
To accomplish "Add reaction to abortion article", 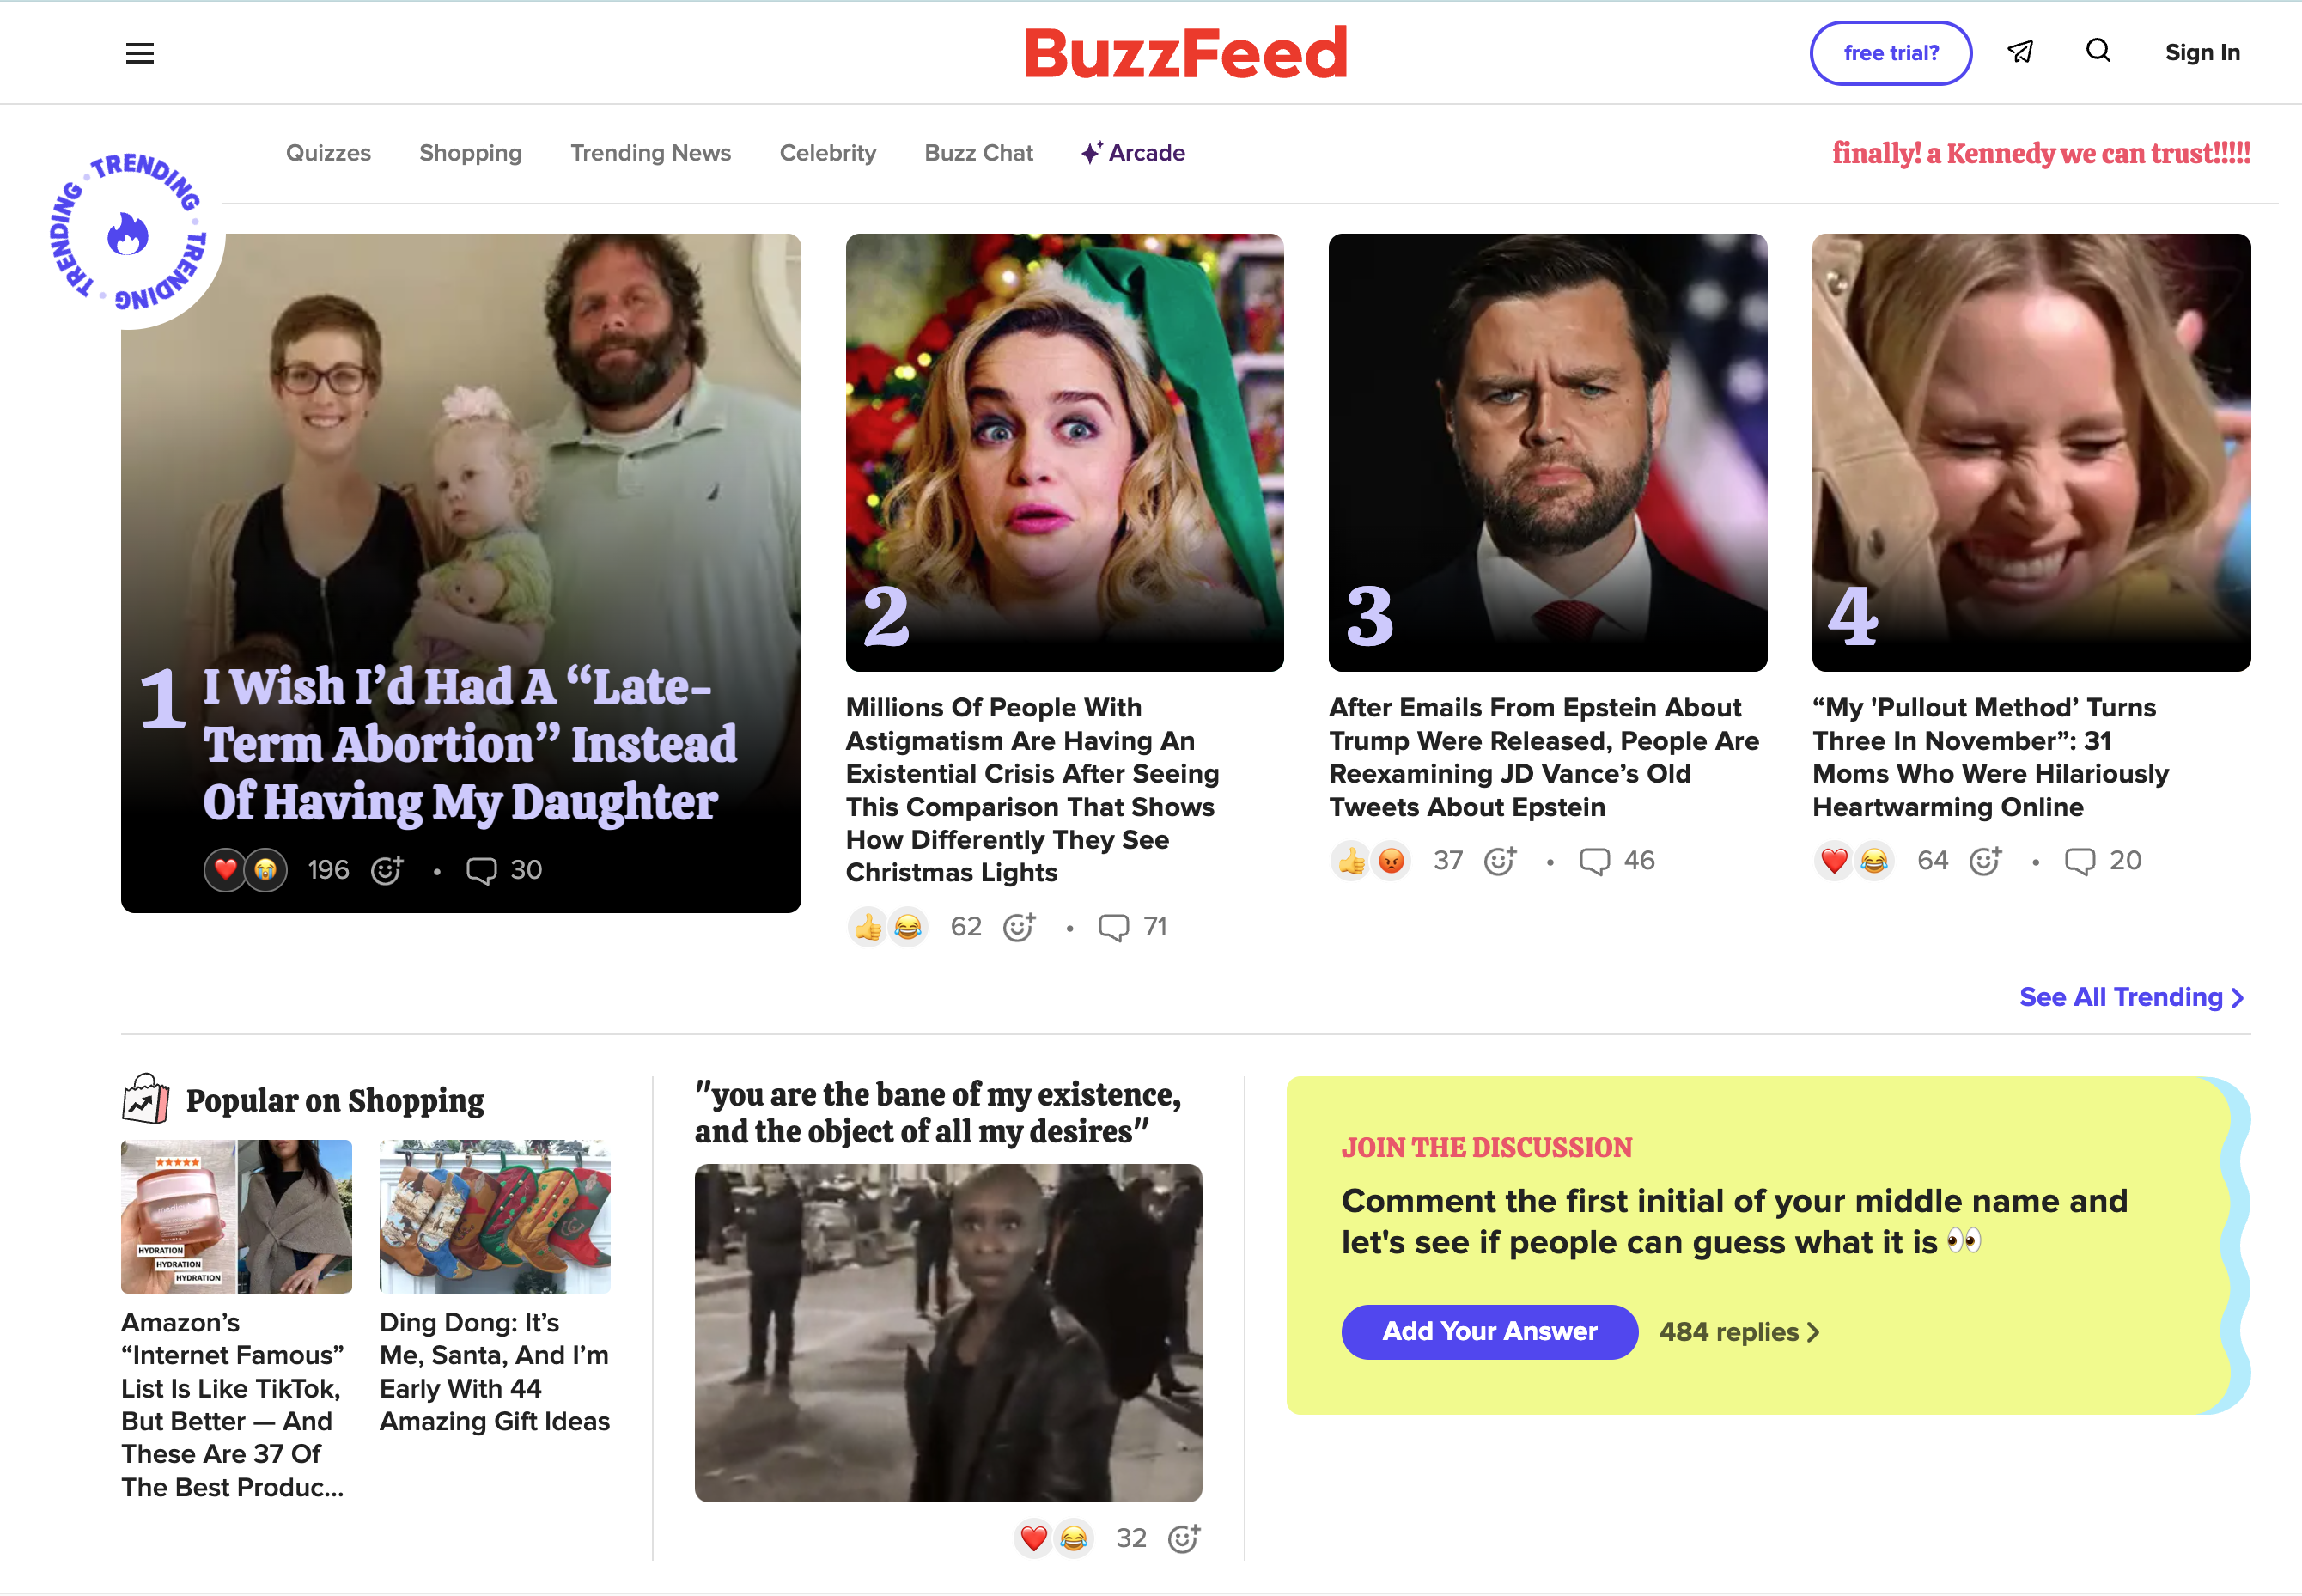I will 387,871.
